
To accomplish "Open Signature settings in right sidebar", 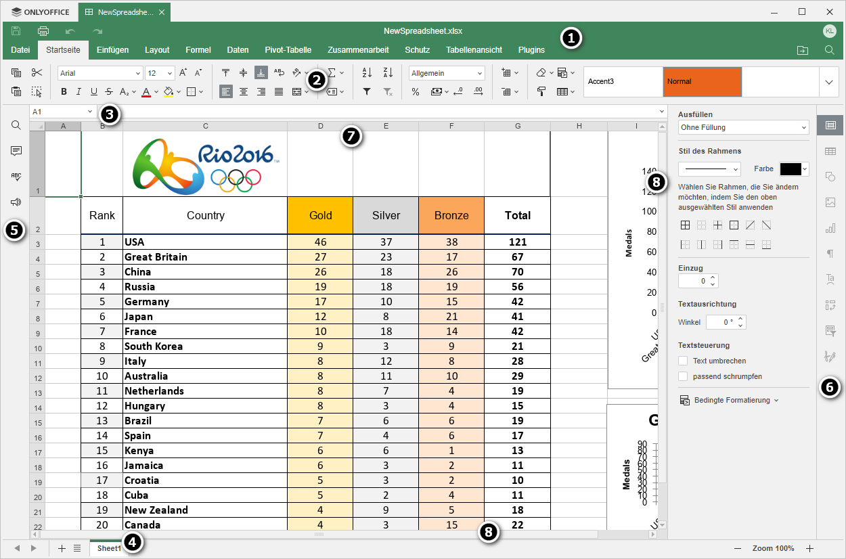I will [830, 356].
